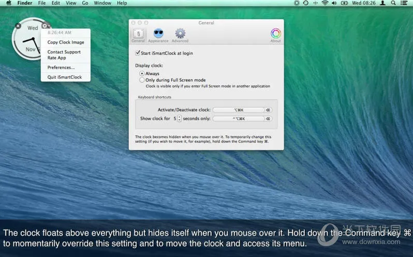Open Spotlight search in the menu bar
Viewport: 413px width, 257px height.
coord(393,3)
